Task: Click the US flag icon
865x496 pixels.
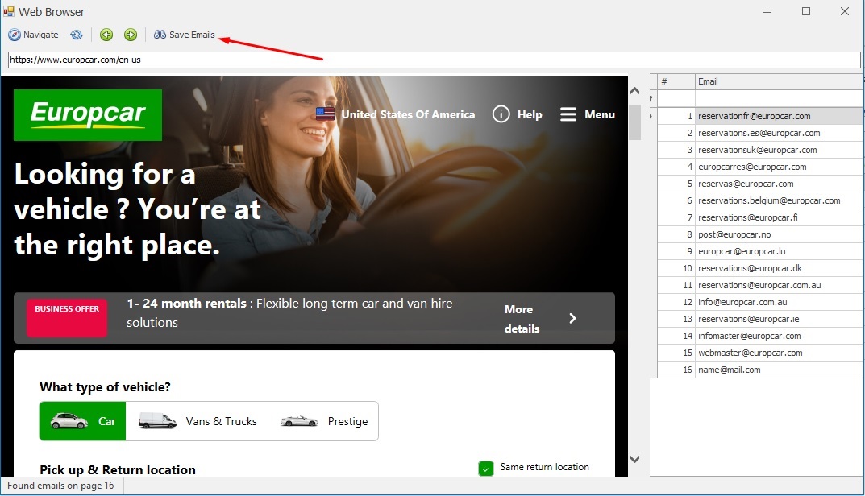Action: click(x=325, y=114)
